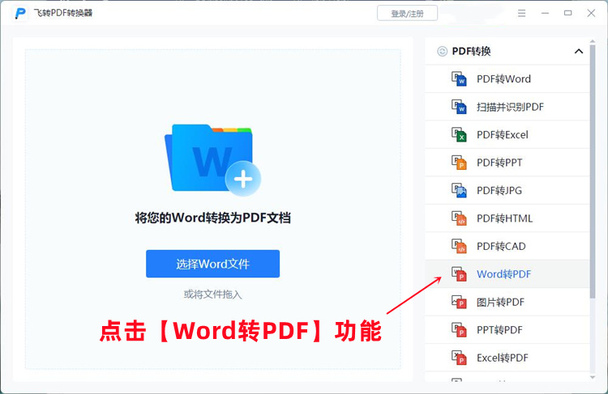
Task: Open the Word转PDF function
Action: click(503, 274)
